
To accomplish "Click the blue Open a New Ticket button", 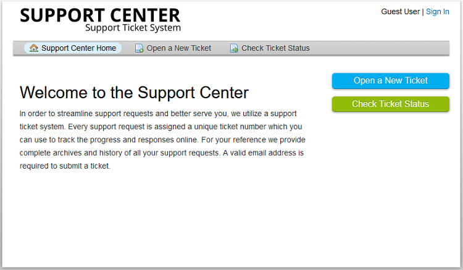I will (390, 81).
